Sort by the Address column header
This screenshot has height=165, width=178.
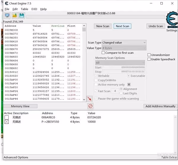click(10, 26)
